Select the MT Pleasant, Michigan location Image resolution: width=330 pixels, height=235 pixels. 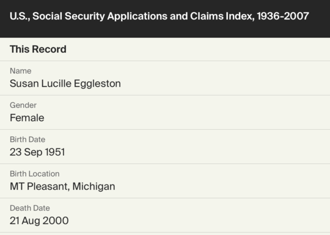(62, 186)
